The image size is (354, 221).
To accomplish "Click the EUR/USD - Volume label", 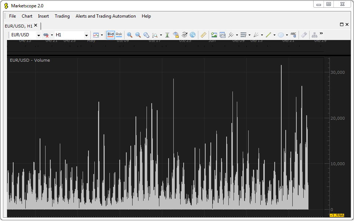I will [x=30, y=60].
